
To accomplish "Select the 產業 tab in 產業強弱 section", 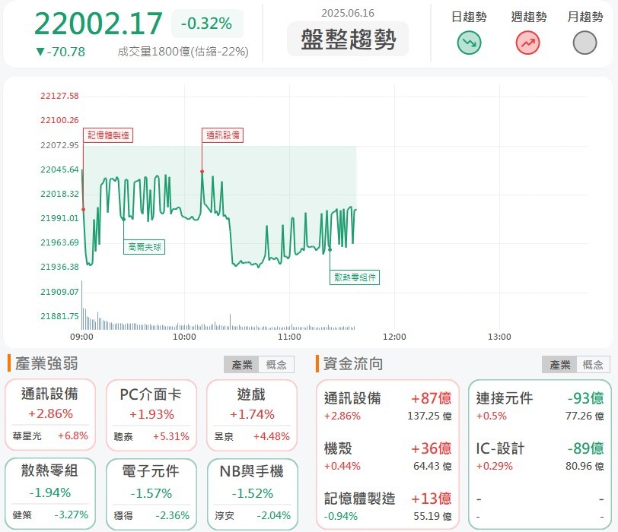I will 241,365.
